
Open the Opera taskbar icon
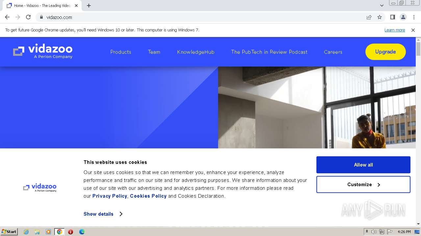70,232
